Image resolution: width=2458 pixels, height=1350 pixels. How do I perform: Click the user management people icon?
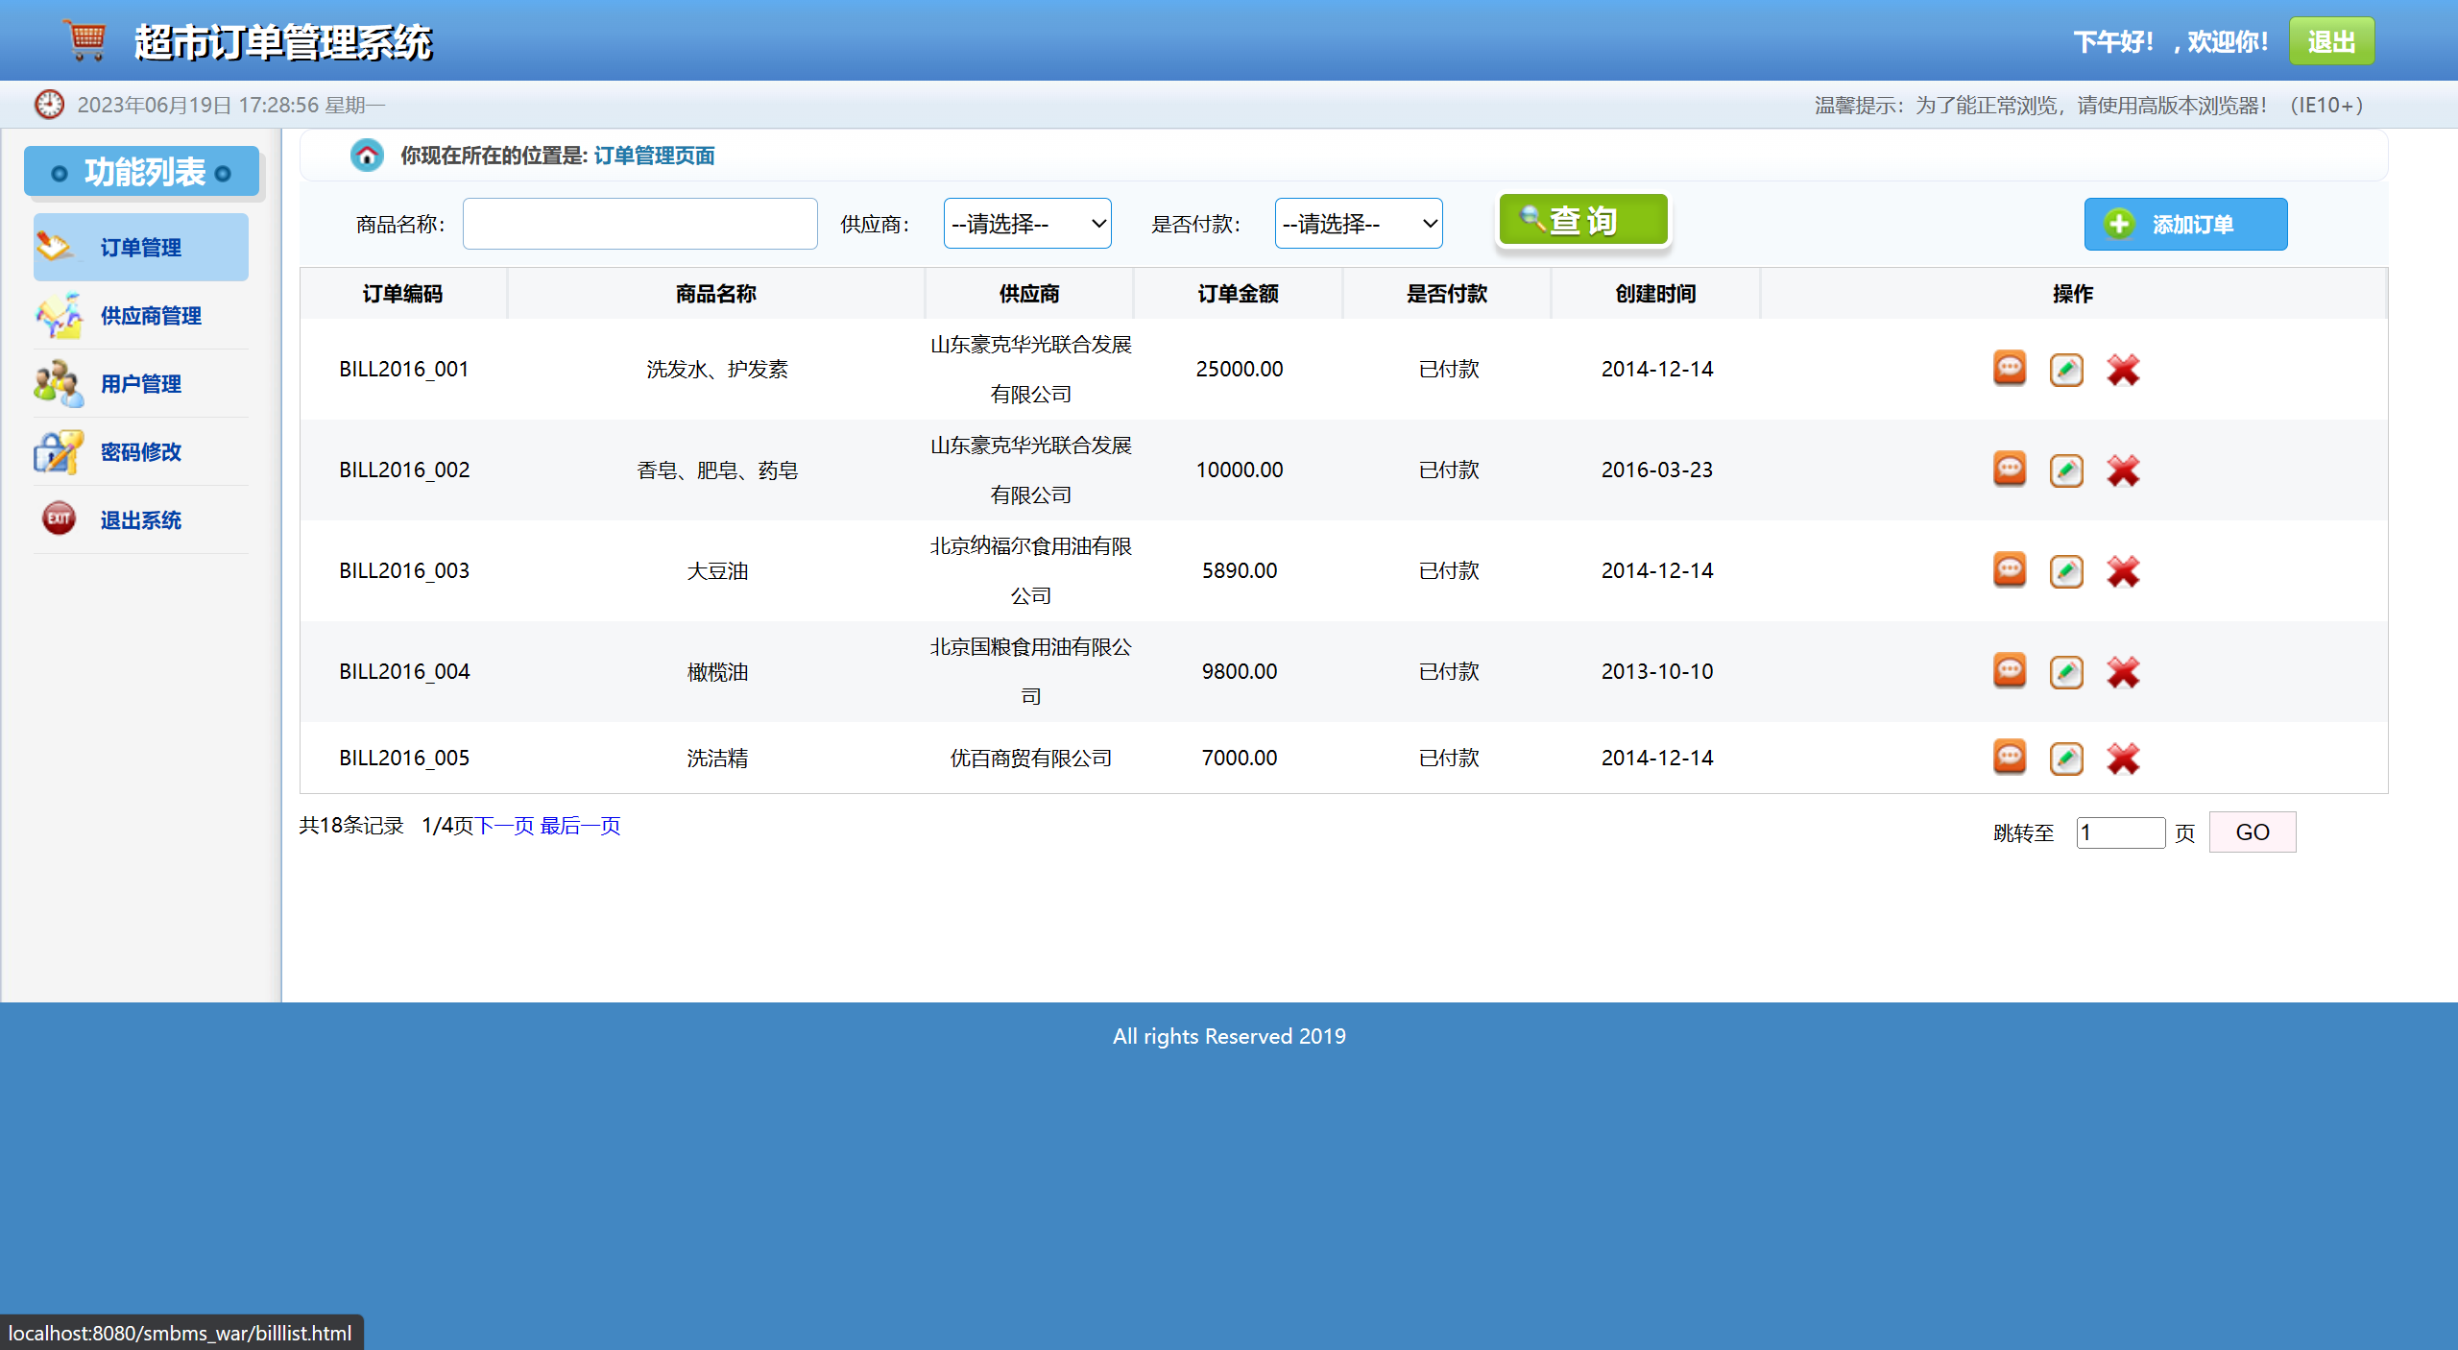pyautogui.click(x=59, y=383)
